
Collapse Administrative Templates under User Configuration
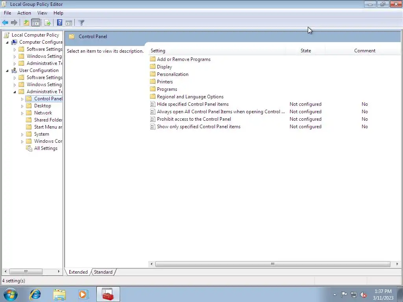pos(15,92)
